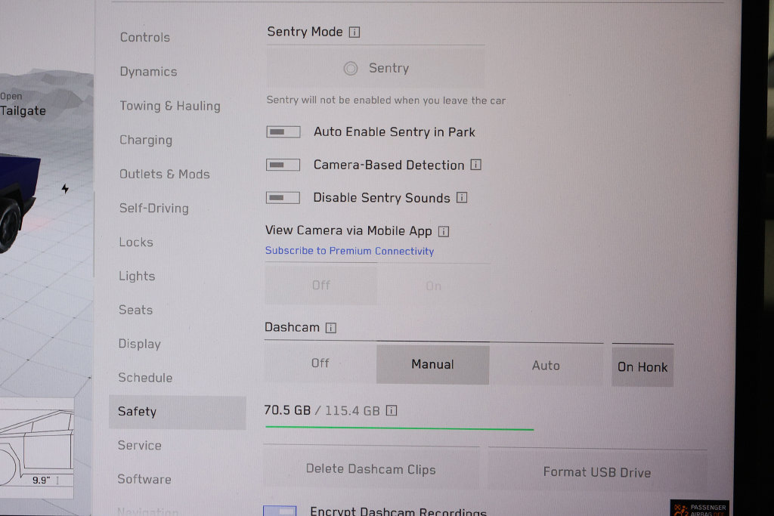Click Subscribe to Premium Connectivity link
Screen dimensions: 774x516
click(349, 251)
